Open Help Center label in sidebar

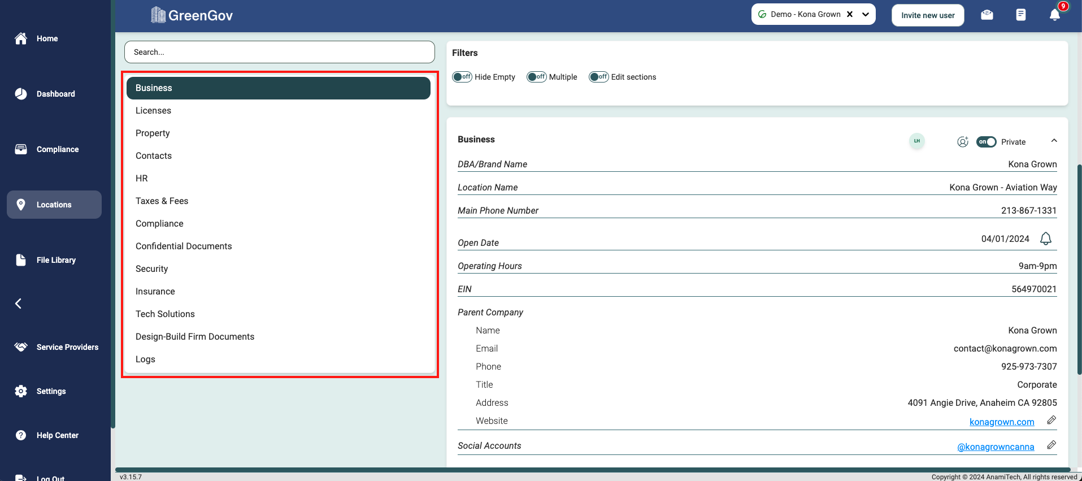coord(58,435)
